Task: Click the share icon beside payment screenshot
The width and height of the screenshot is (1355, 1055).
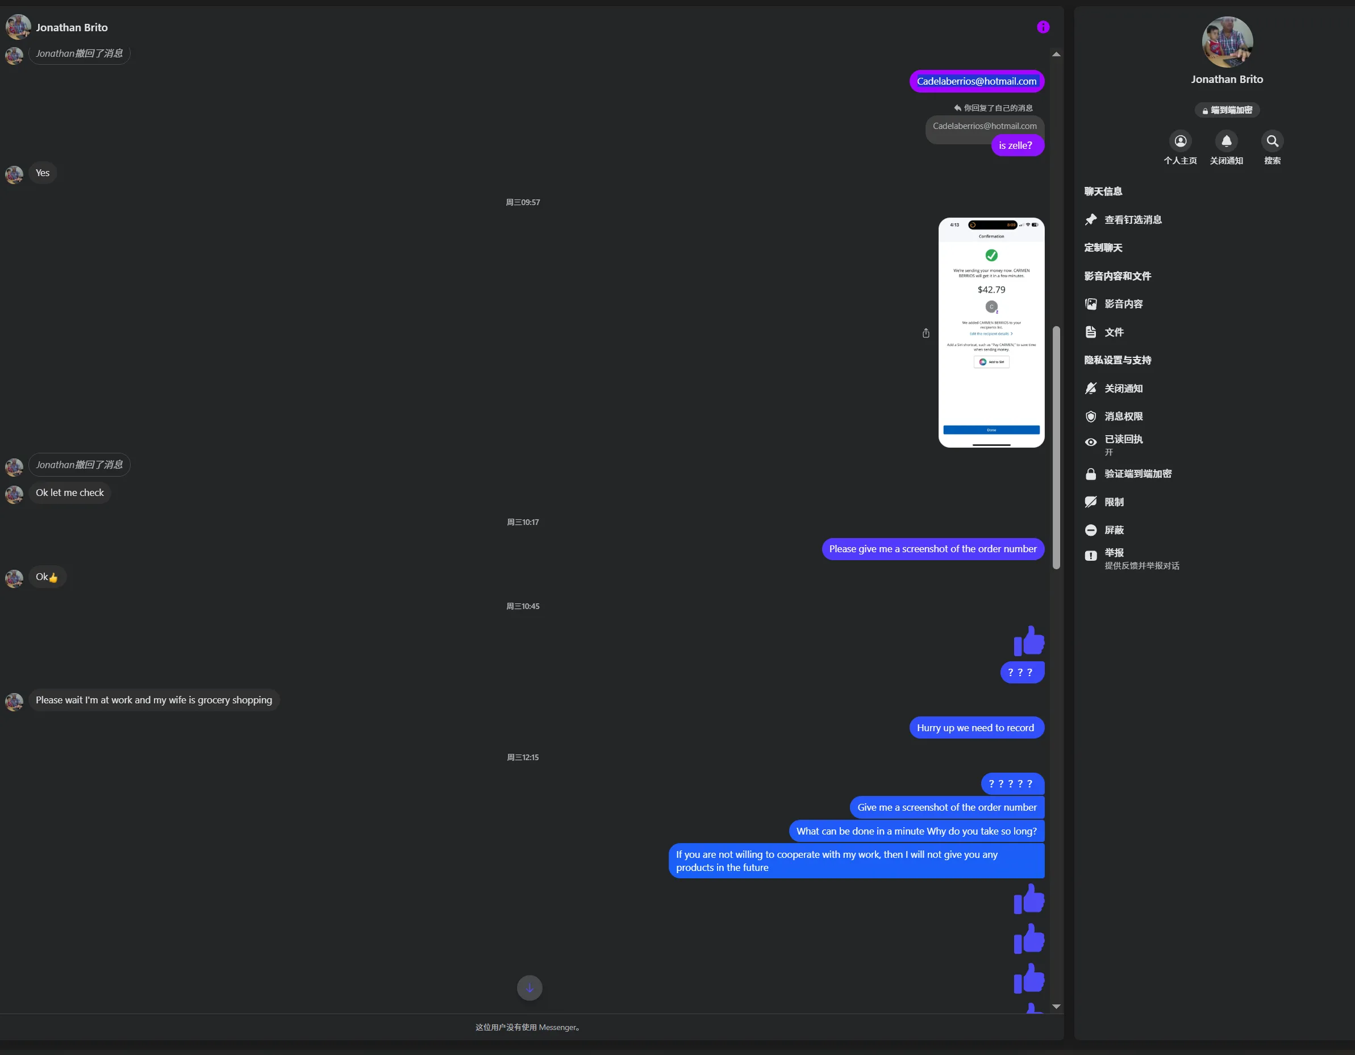Action: (925, 333)
